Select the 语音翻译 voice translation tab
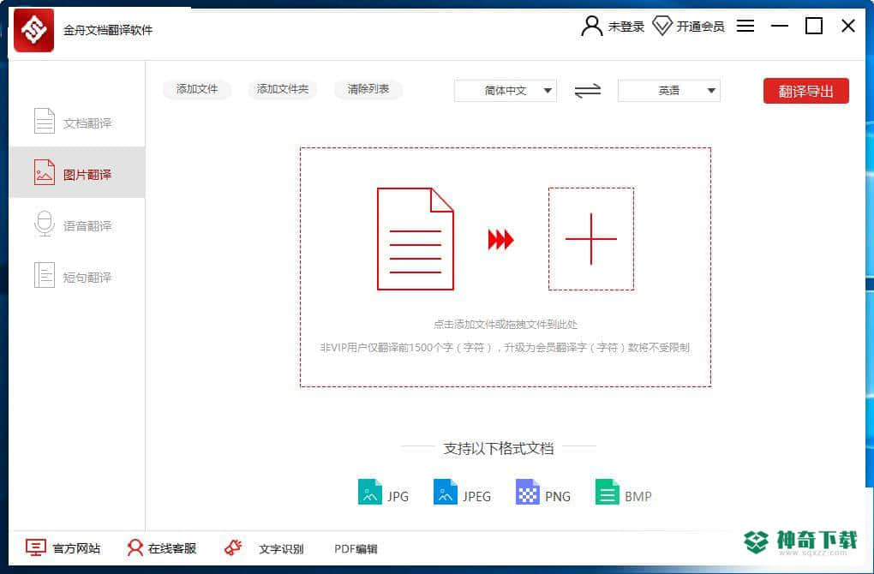Viewport: 874px width, 574px height. [x=77, y=224]
